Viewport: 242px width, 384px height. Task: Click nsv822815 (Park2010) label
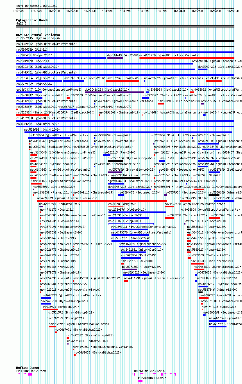tap(119, 152)
